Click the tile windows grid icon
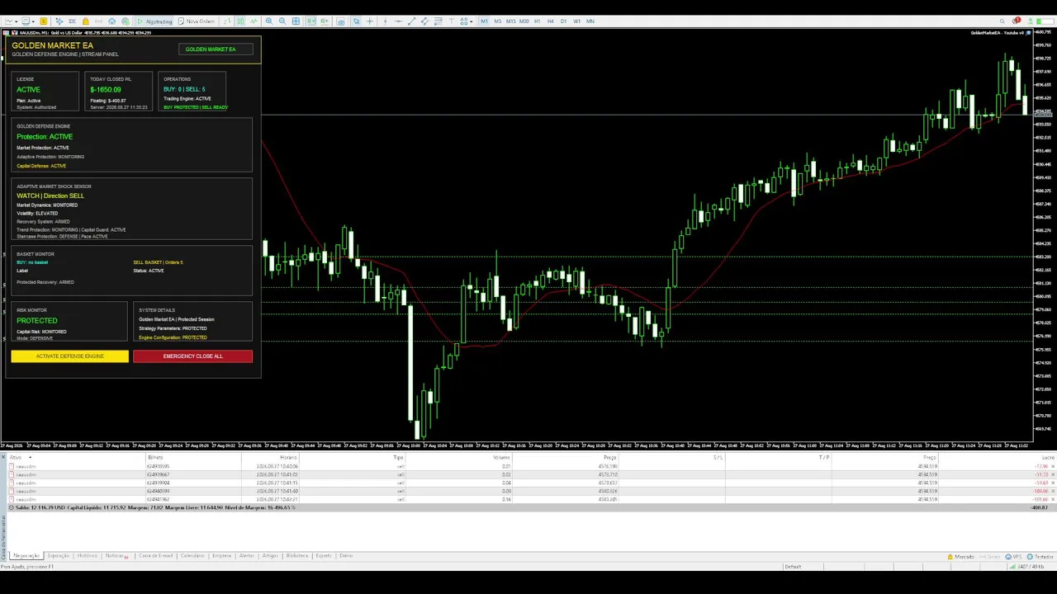Image resolution: width=1057 pixels, height=594 pixels. coord(296,21)
